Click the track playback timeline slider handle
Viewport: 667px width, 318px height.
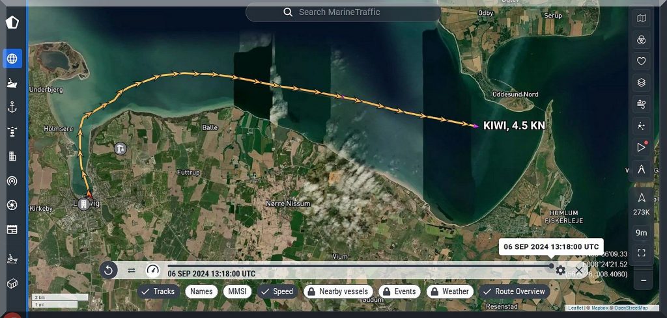coord(551,265)
